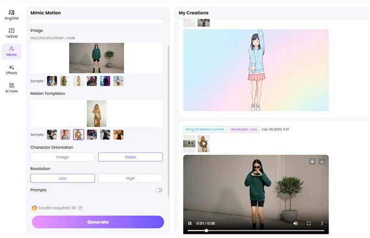Screen dimensions: 370x238
Task: Select the third image sample thumbnail
Action: 79,81
